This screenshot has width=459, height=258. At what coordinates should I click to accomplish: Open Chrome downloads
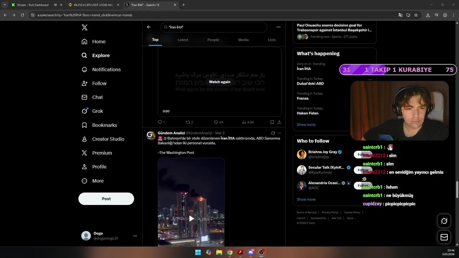point(428,15)
